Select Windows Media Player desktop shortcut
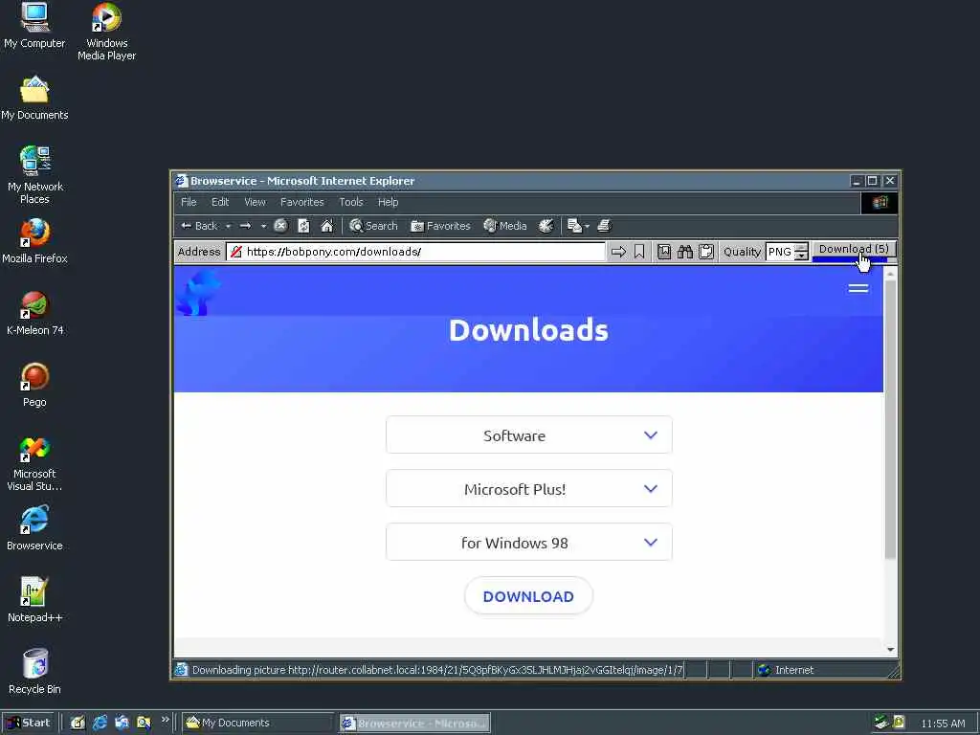The width and height of the screenshot is (980, 735). [106, 33]
